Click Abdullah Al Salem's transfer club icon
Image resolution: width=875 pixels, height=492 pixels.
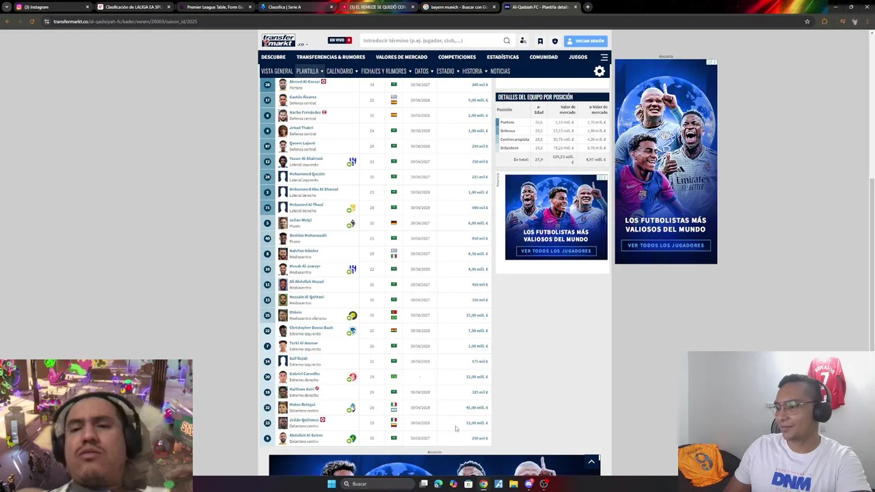(351, 438)
